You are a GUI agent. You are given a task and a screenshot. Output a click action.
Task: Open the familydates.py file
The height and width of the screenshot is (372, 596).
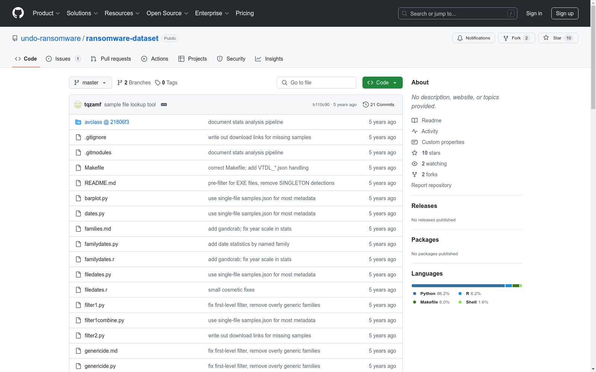pyautogui.click(x=101, y=244)
